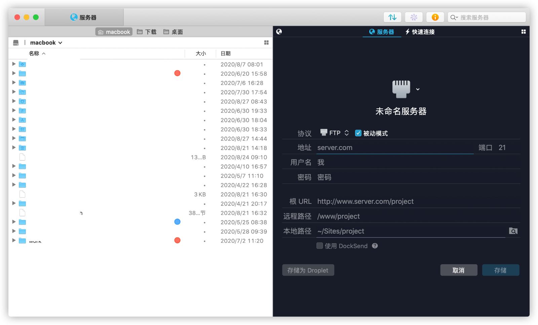
Task: Click the 存储 save button
Action: pyautogui.click(x=500, y=270)
